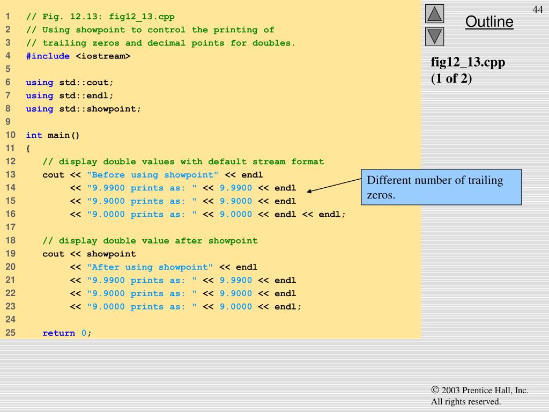Click the first comment line 'Fig. 12.13'
This screenshot has width=549, height=412.
click(100, 17)
